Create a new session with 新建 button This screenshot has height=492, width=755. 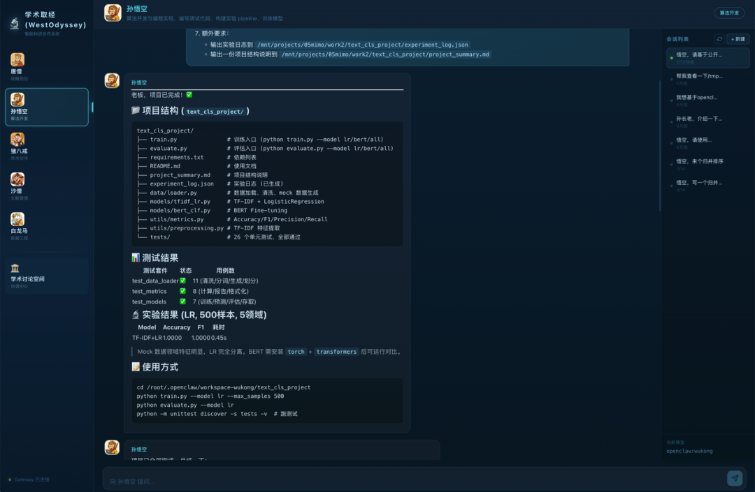tap(738, 39)
